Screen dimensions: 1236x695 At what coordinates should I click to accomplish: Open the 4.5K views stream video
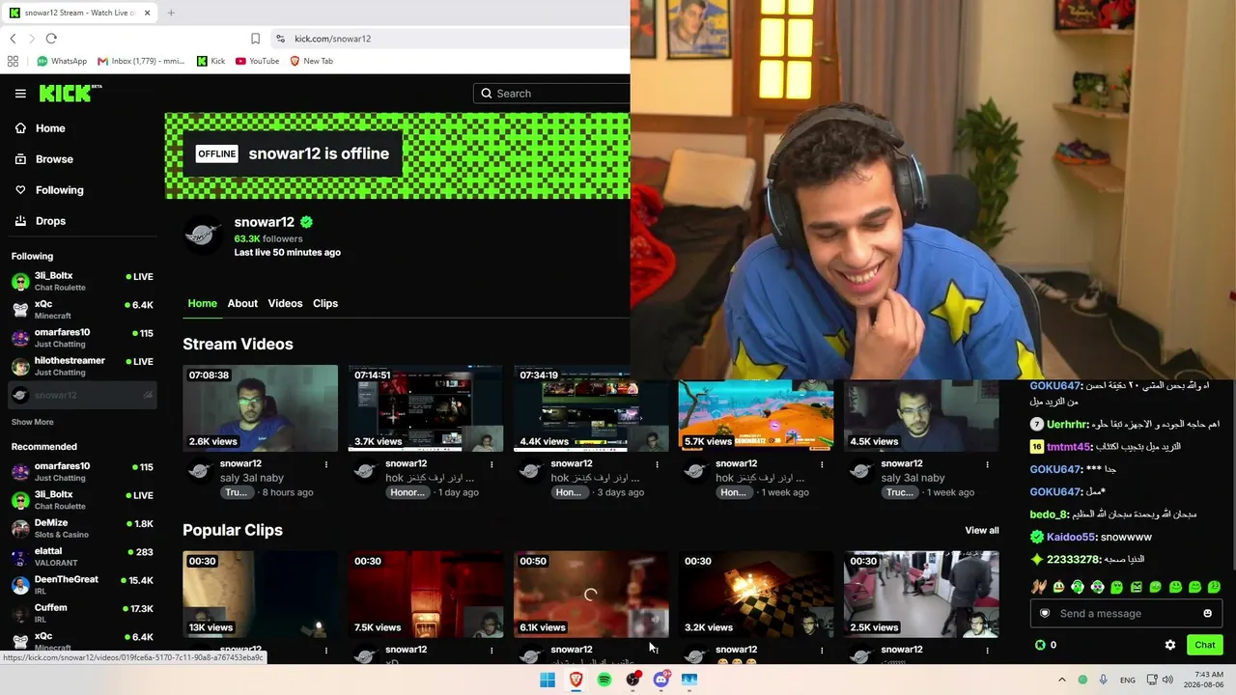[x=921, y=415]
